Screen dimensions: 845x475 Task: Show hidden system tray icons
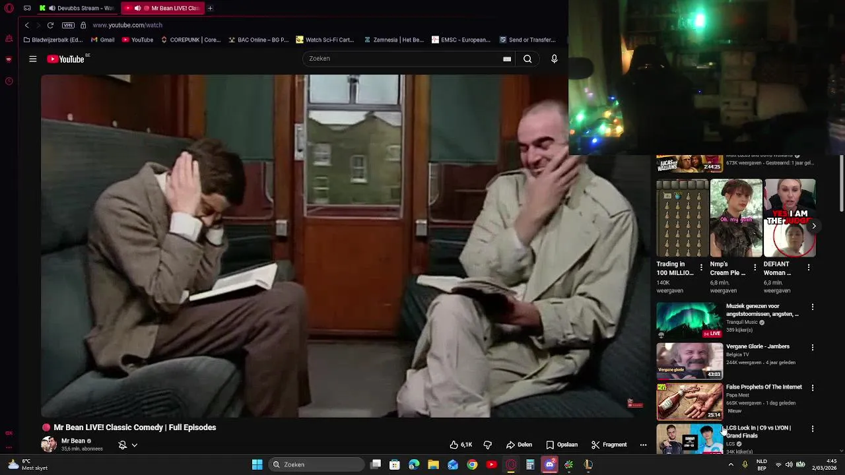[731, 464]
